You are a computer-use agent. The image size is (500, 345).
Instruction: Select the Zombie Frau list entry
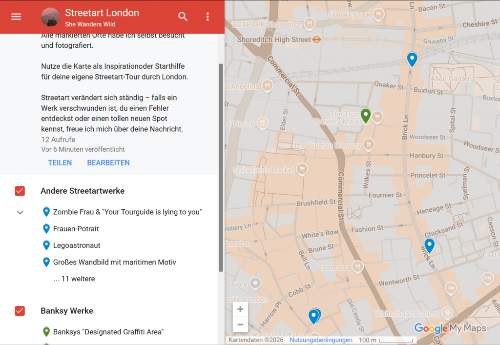[127, 212]
